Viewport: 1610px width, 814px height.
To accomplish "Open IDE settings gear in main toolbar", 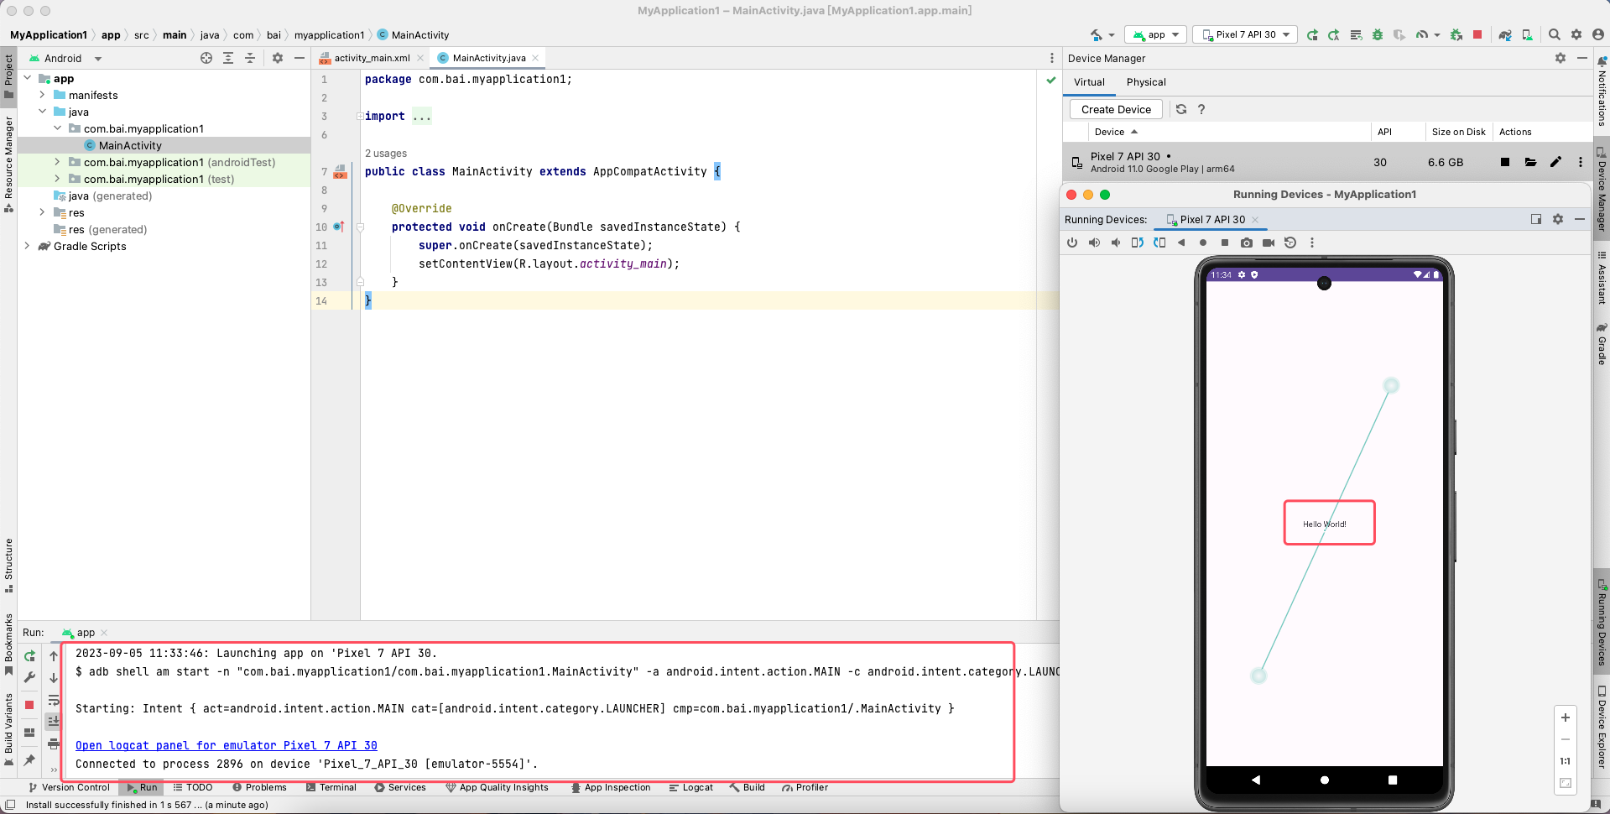I will point(1576,34).
